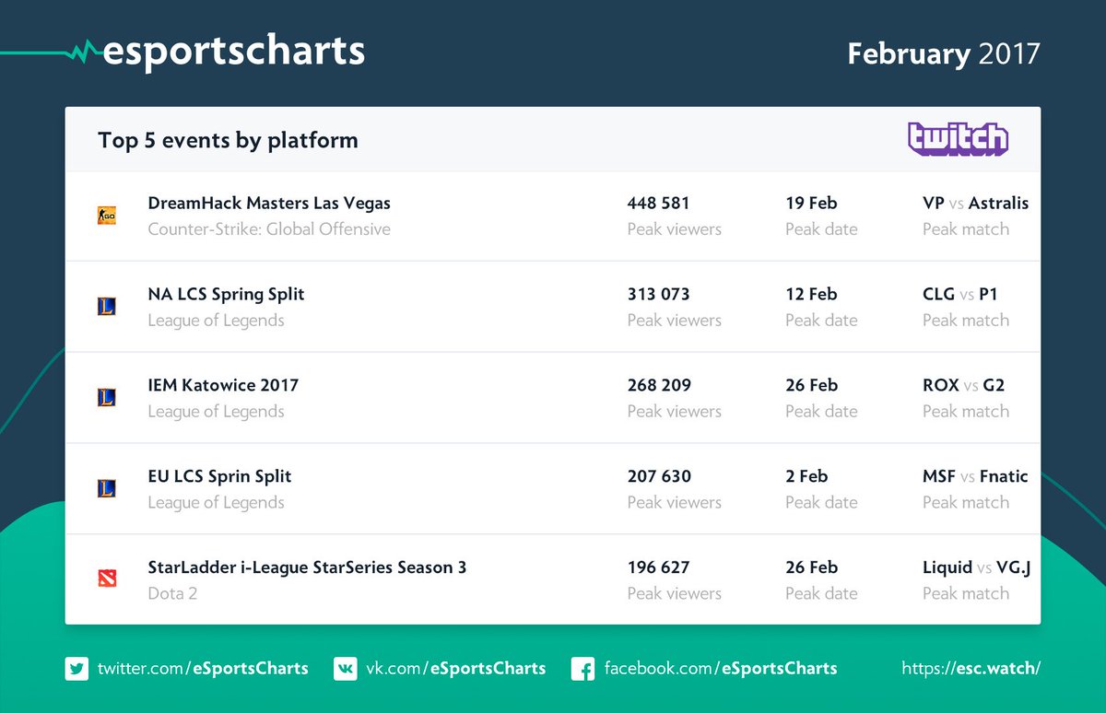This screenshot has width=1106, height=713.
Task: Click the VK icon in footer
Action: 346,668
